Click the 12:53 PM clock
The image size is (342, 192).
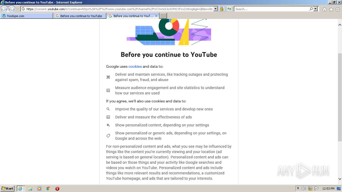pyautogui.click(x=328, y=189)
